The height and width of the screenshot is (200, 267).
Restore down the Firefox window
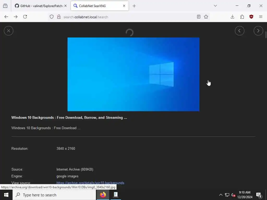[249, 6]
